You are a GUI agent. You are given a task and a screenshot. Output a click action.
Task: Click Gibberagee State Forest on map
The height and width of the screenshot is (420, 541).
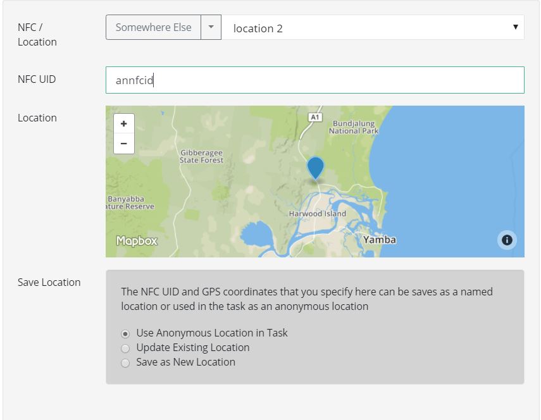[x=202, y=156]
